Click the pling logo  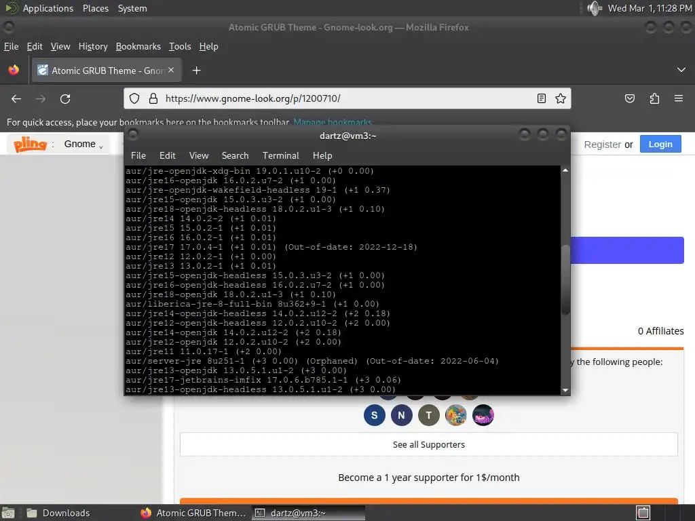click(30, 144)
